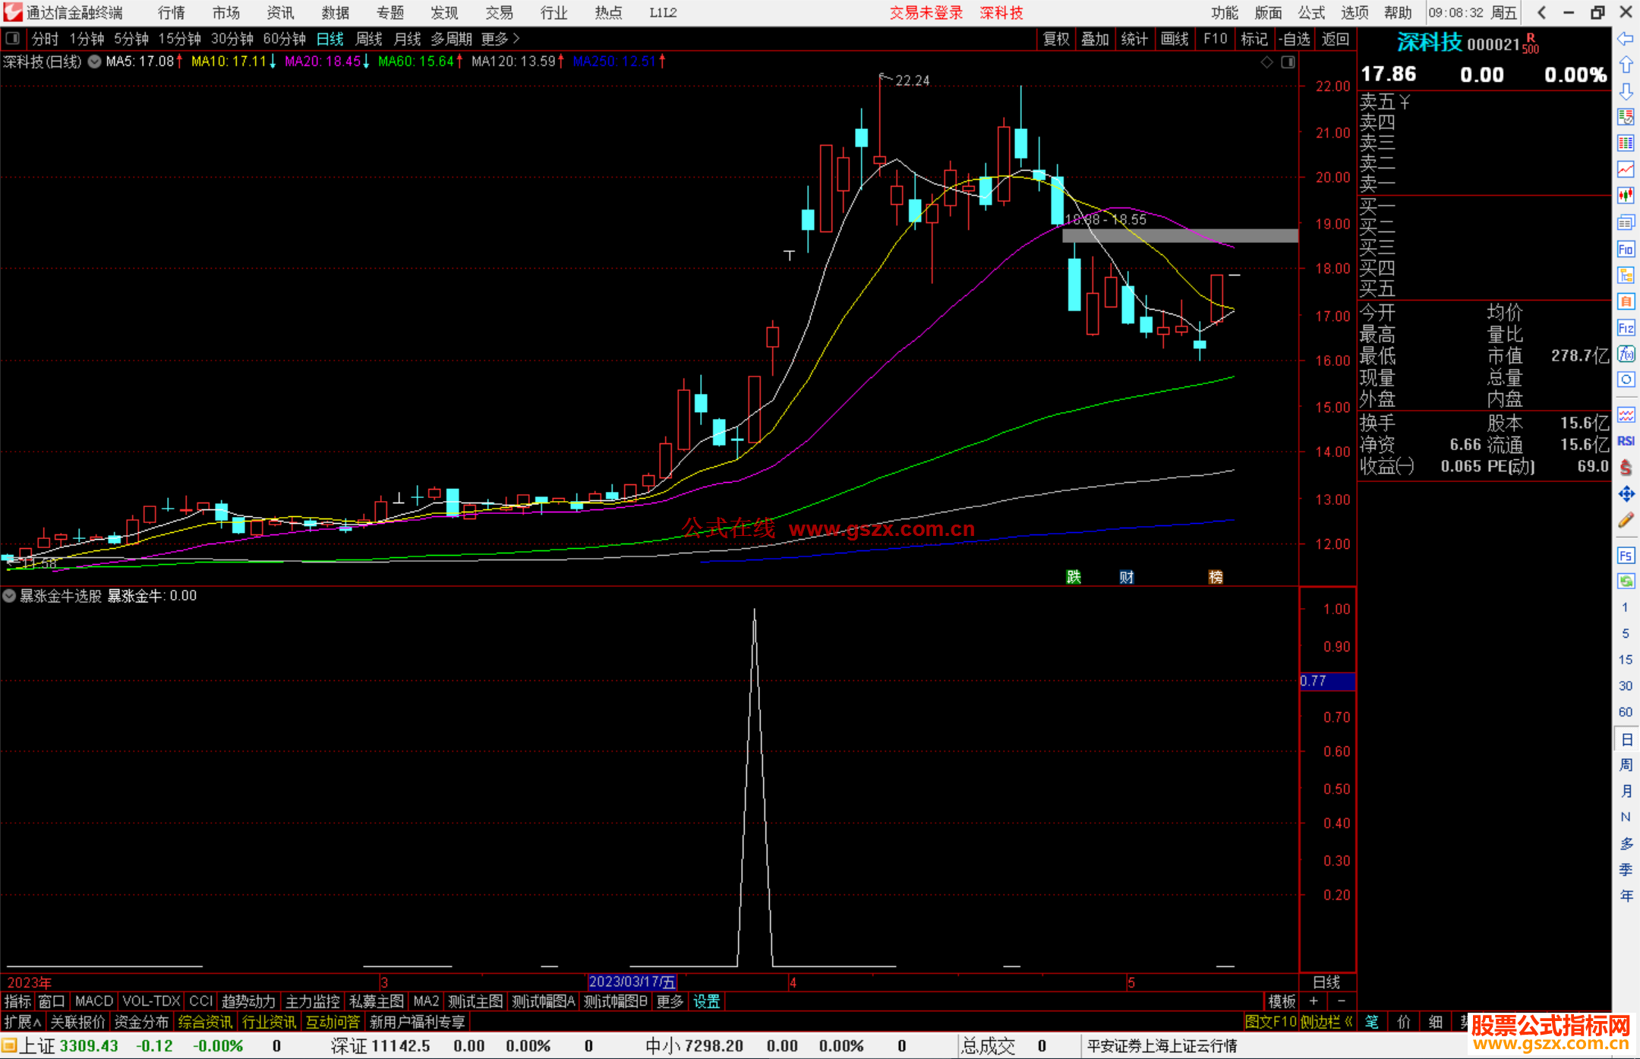Switch to the MACD indicator tab

[93, 1001]
